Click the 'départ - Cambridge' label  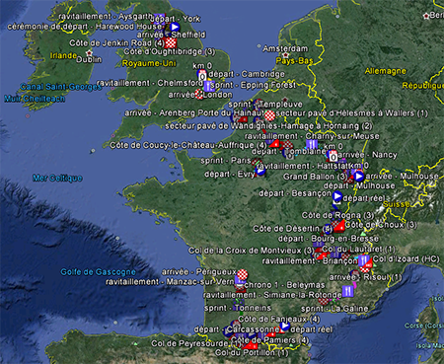[x=247, y=74]
